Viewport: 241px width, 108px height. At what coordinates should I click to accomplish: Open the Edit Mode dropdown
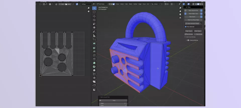click(102, 4)
